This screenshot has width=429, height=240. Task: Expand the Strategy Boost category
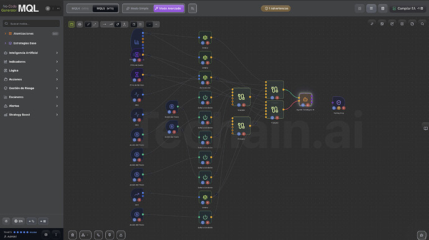pos(31,115)
